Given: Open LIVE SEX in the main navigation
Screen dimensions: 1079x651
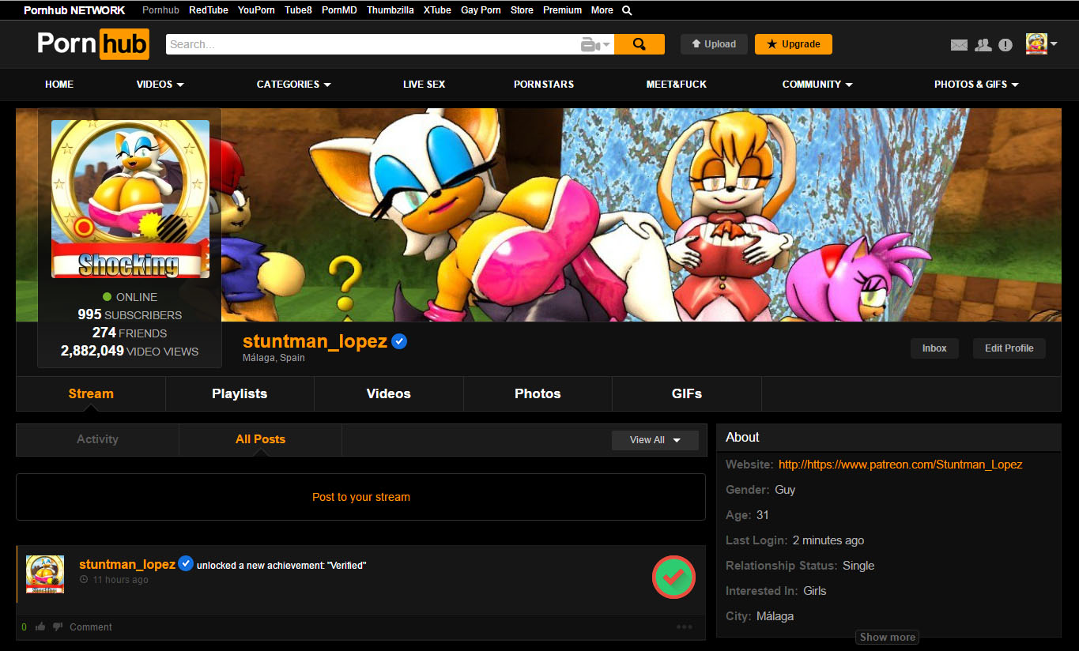Looking at the screenshot, I should [x=424, y=85].
